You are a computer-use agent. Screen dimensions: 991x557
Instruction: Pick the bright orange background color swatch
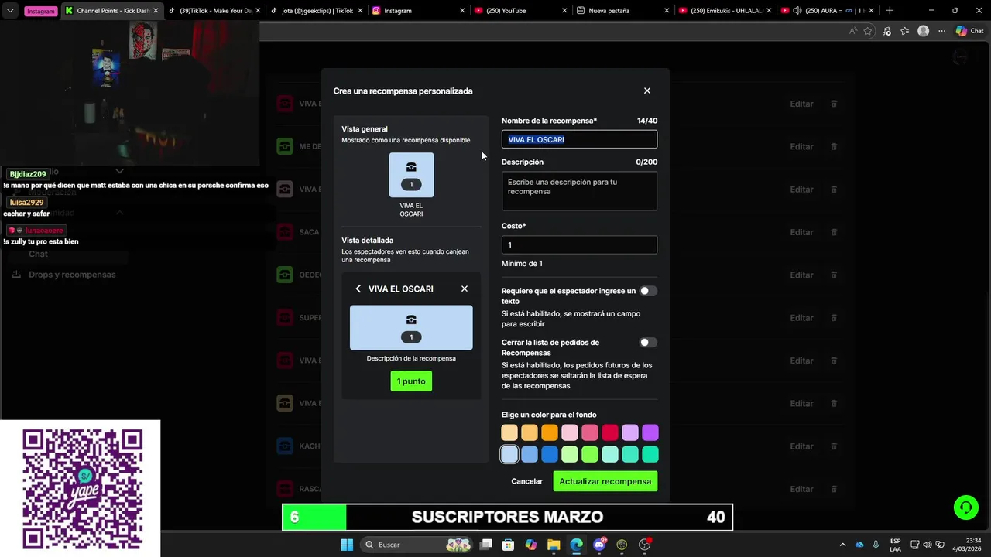550,432
